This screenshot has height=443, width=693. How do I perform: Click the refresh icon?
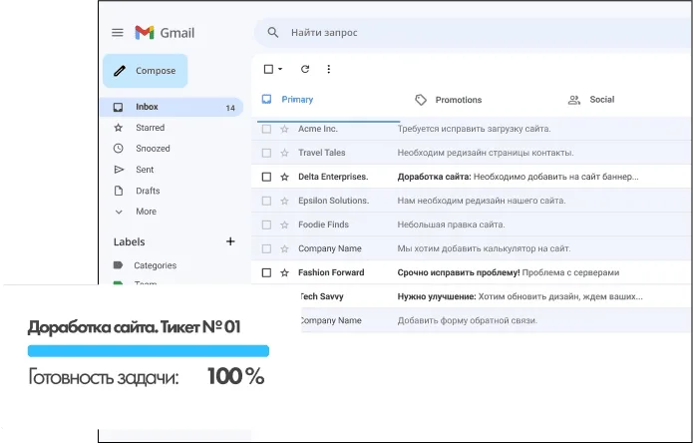click(x=305, y=69)
